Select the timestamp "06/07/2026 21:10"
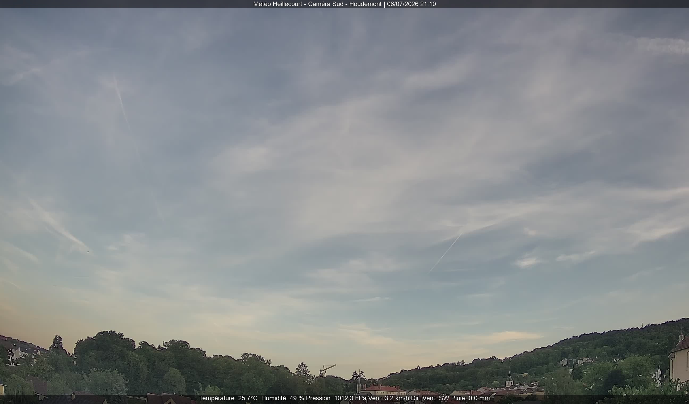This screenshot has height=404, width=689. pos(411,4)
